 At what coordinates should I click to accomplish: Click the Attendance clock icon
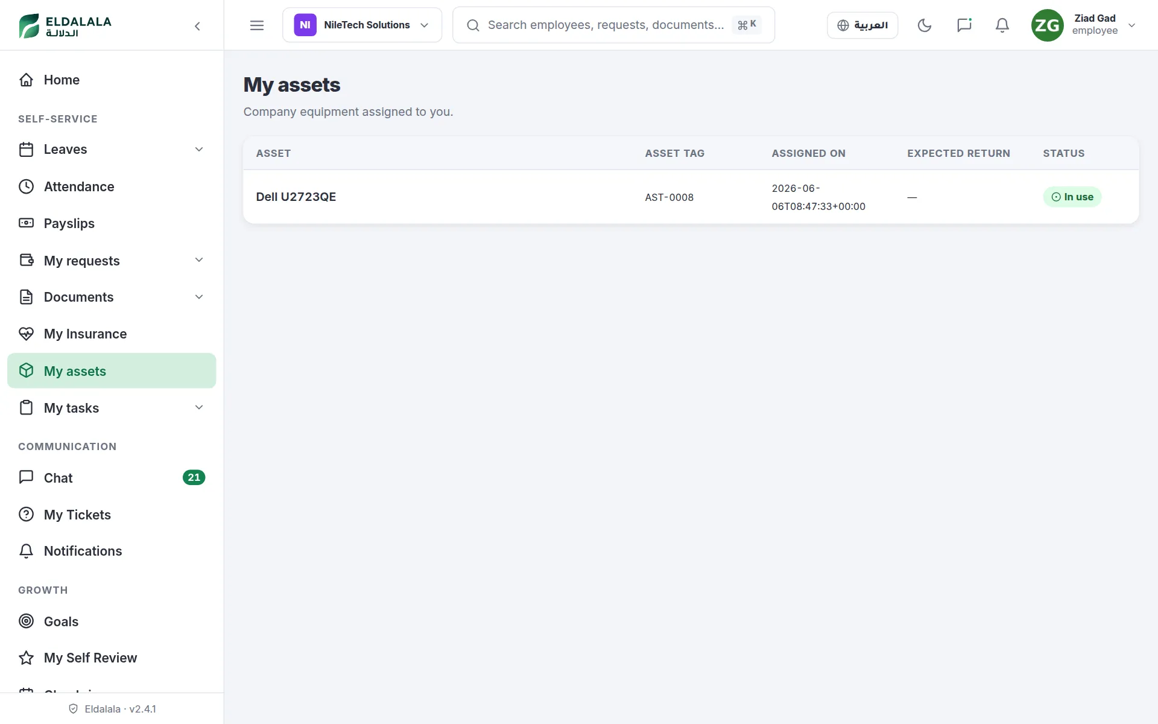pyautogui.click(x=26, y=186)
